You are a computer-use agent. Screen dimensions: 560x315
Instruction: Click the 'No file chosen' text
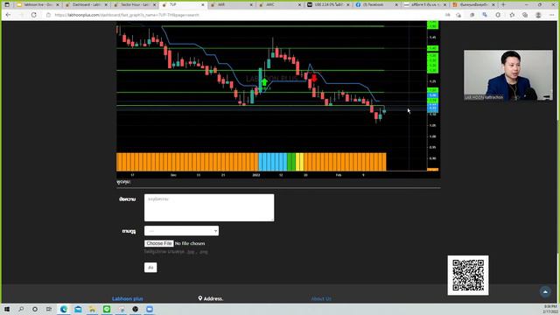190,243
